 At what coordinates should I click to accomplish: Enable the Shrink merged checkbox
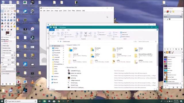tap(2, 74)
